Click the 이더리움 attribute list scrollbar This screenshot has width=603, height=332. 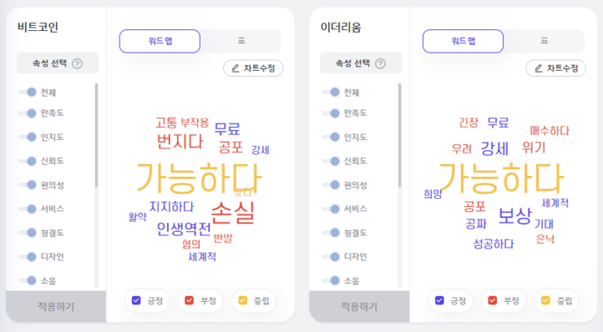click(x=400, y=135)
